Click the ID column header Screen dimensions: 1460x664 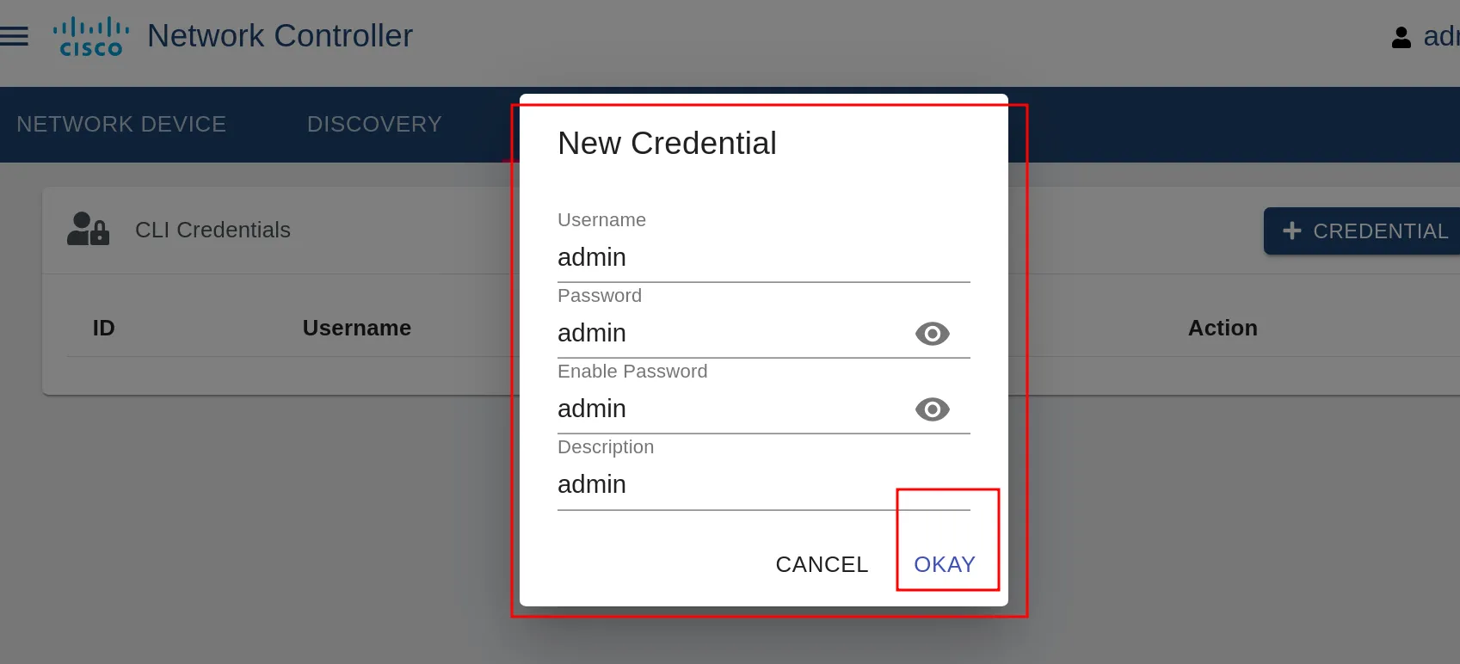click(103, 328)
